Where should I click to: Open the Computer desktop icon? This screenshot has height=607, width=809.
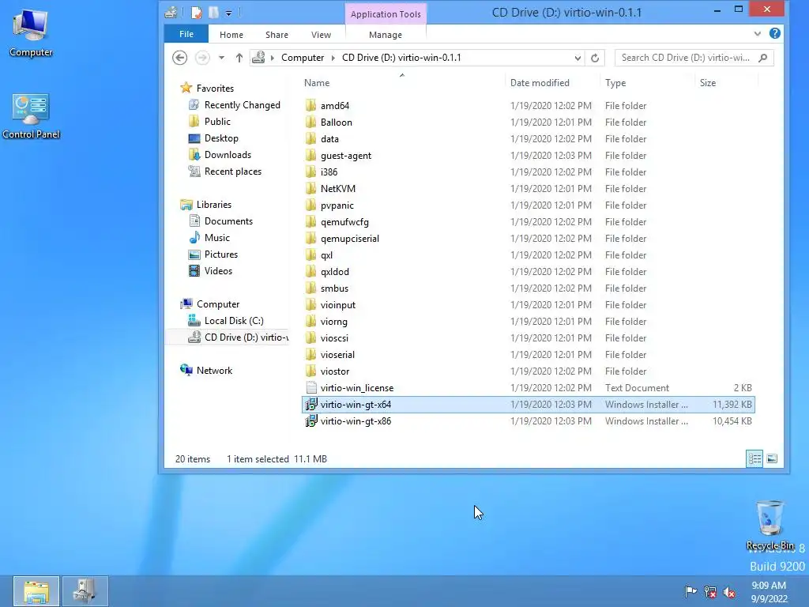[31, 32]
